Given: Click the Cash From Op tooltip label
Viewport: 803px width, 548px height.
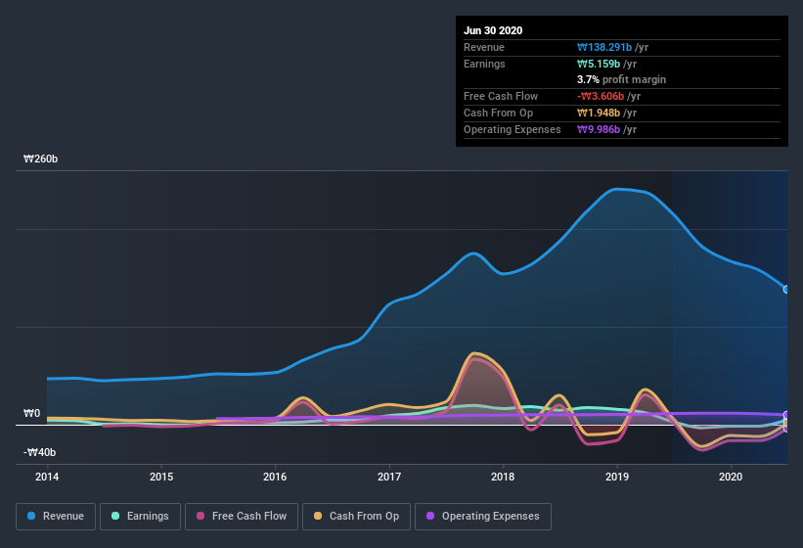Looking at the screenshot, I should coord(498,113).
